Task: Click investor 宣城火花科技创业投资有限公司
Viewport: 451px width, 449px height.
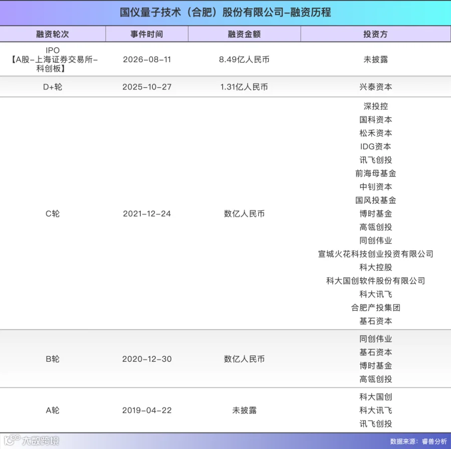Action: [x=376, y=254]
